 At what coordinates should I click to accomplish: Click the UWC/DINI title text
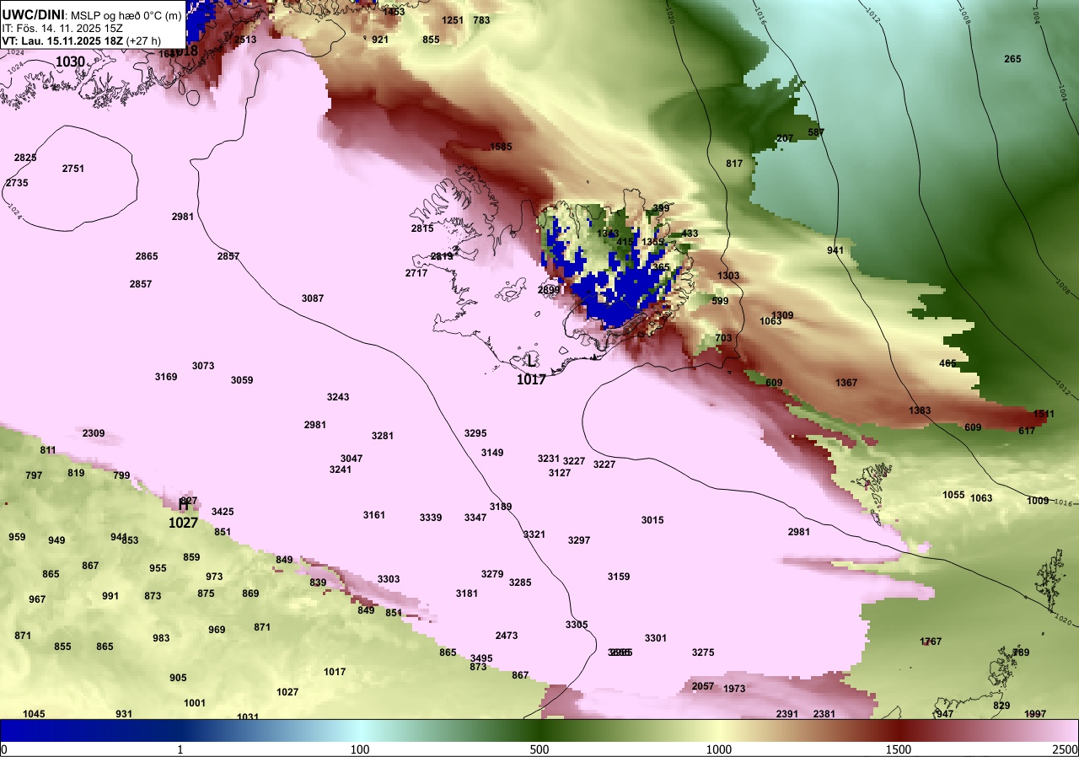point(33,14)
